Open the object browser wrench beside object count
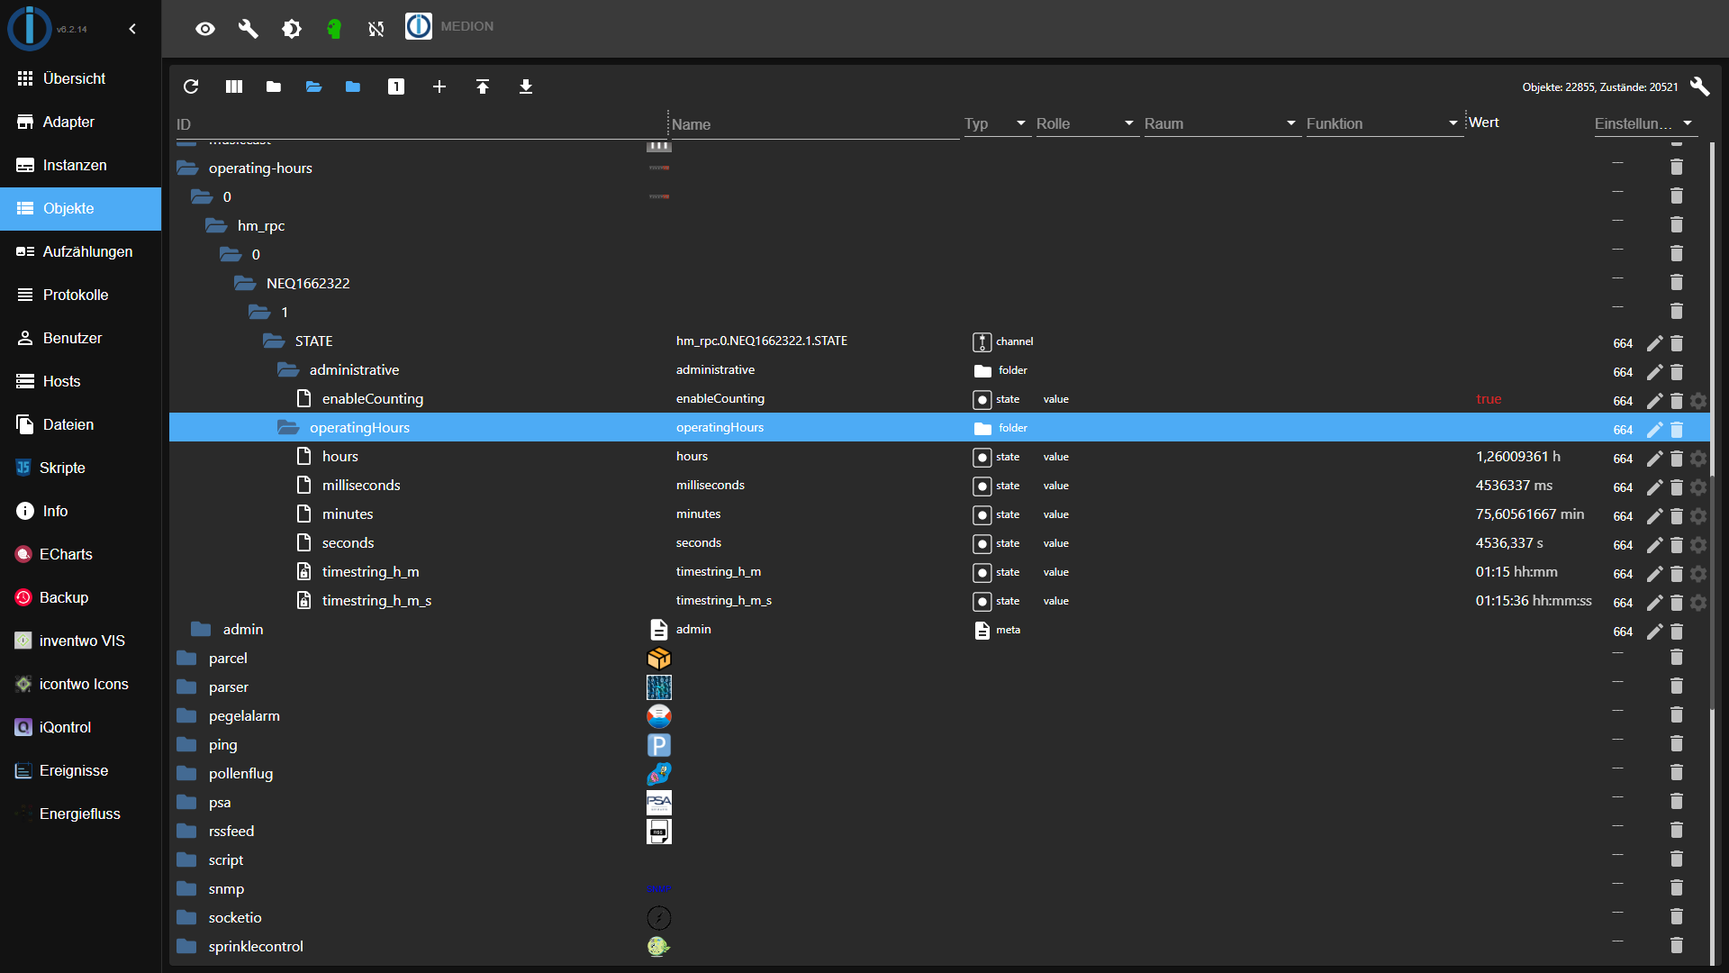 pyautogui.click(x=1700, y=86)
